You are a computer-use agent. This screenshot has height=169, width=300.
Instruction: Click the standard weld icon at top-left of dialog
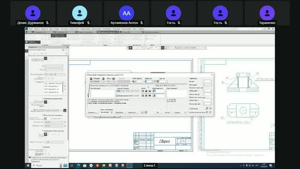coord(91,78)
